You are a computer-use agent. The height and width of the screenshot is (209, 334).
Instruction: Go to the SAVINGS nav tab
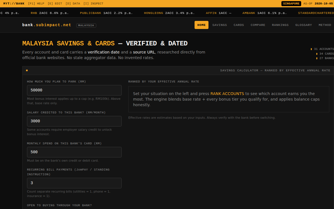coord(220,25)
